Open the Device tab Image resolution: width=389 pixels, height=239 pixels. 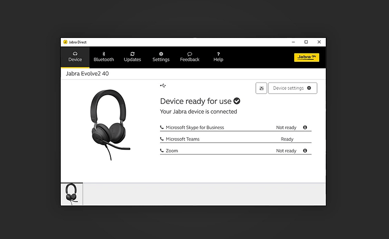[75, 57]
